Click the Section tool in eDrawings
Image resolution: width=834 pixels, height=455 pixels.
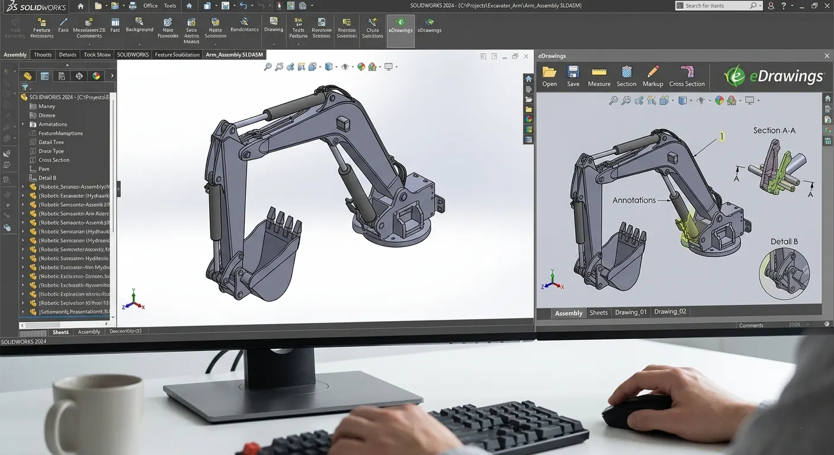point(626,76)
